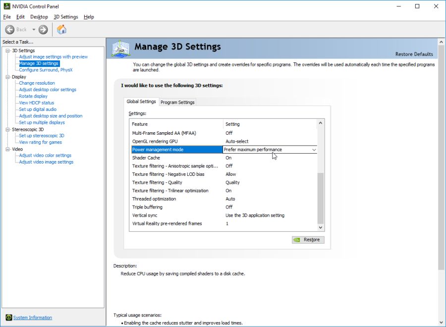
Task: Select Triple buffering row
Action: (224, 207)
